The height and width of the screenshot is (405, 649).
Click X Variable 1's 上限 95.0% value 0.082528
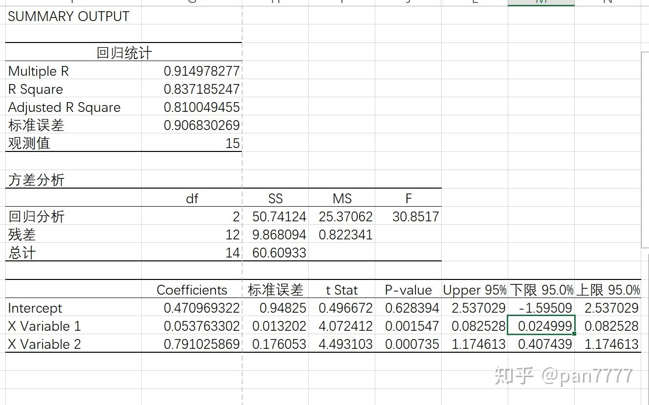(x=611, y=326)
